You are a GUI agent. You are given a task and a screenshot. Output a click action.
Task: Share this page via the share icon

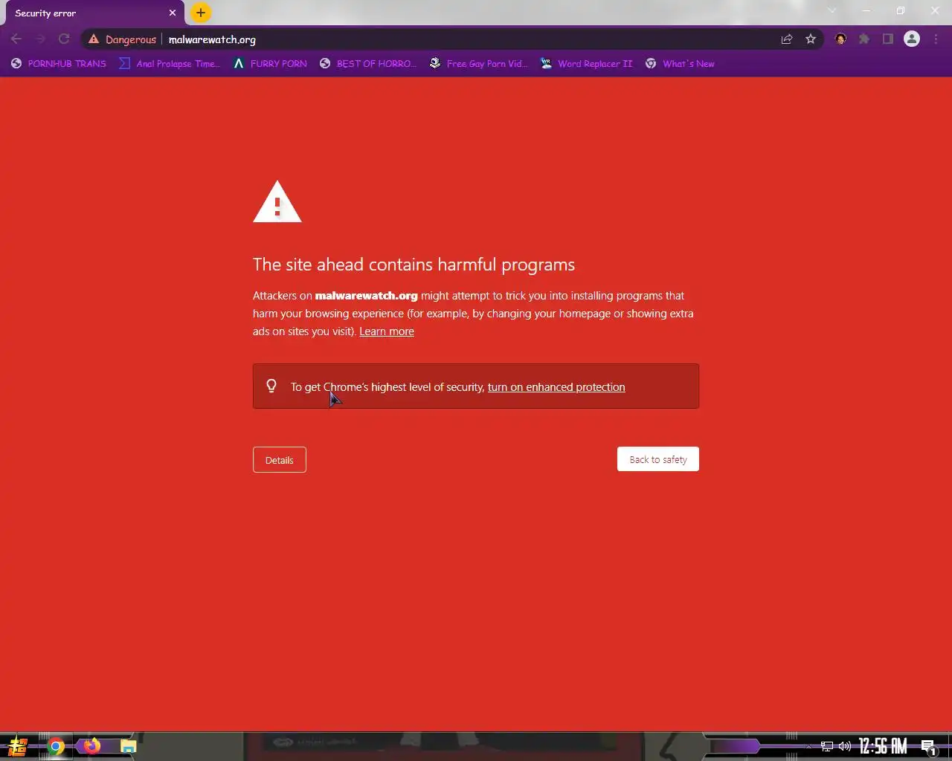pos(787,39)
